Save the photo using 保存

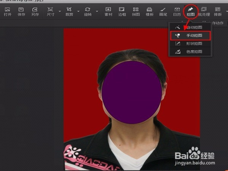(21, 12)
